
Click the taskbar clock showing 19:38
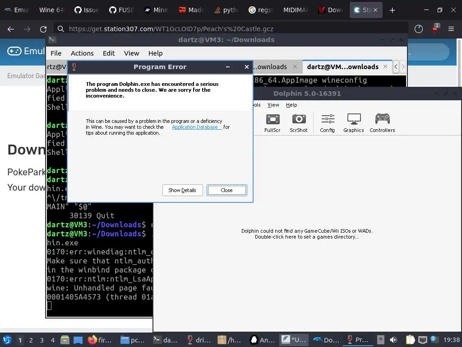click(x=452, y=340)
